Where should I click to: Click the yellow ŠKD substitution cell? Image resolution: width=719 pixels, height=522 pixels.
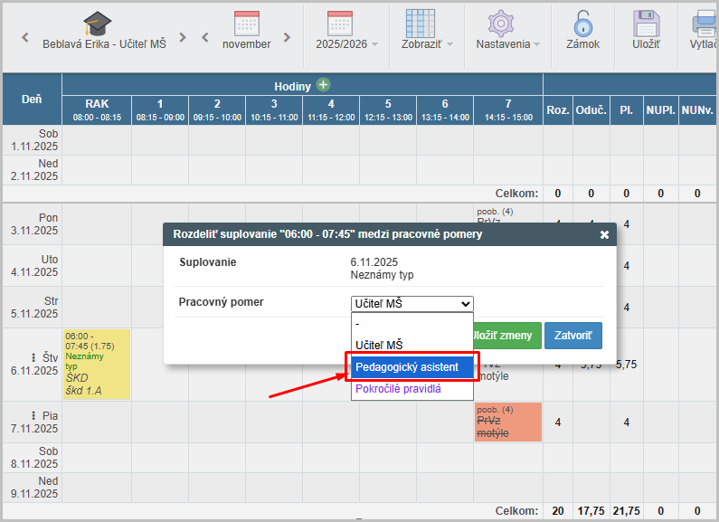[96, 364]
